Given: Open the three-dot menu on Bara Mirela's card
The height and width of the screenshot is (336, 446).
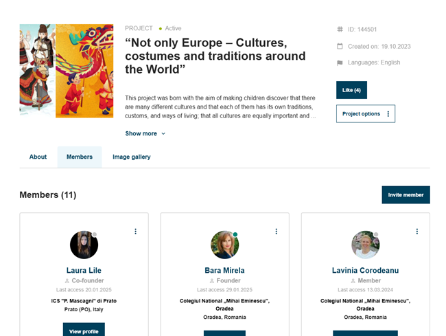Looking at the screenshot, I should click(x=277, y=231).
